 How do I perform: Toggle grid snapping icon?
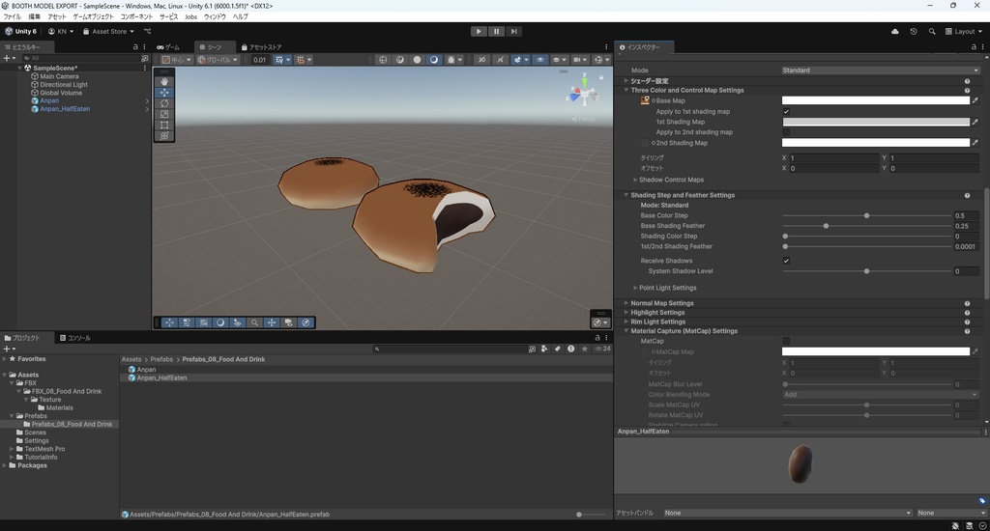(281, 60)
